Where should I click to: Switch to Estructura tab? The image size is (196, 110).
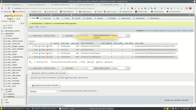pos(46,18)
